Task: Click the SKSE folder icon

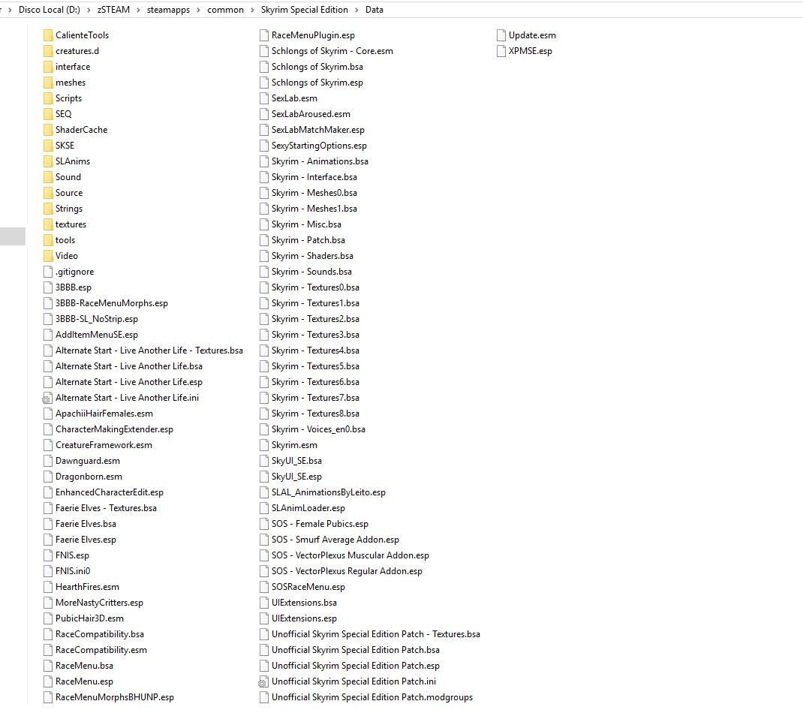Action: tap(48, 146)
